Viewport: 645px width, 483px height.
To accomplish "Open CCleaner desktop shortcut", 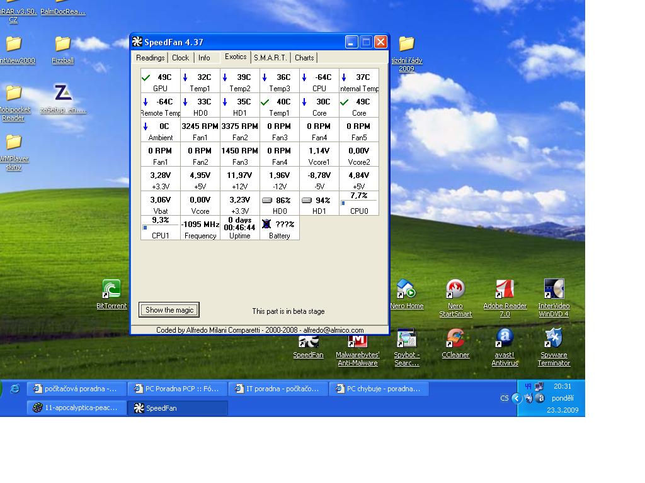I will click(455, 339).
